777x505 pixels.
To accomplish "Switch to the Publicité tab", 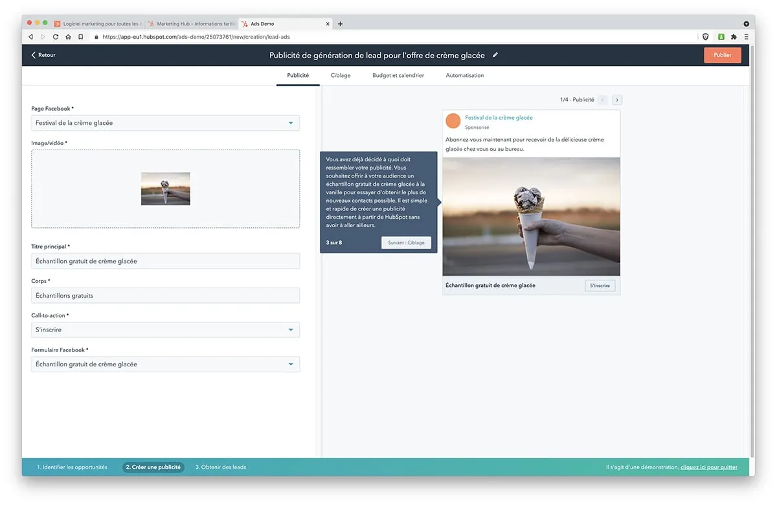I will [x=298, y=75].
